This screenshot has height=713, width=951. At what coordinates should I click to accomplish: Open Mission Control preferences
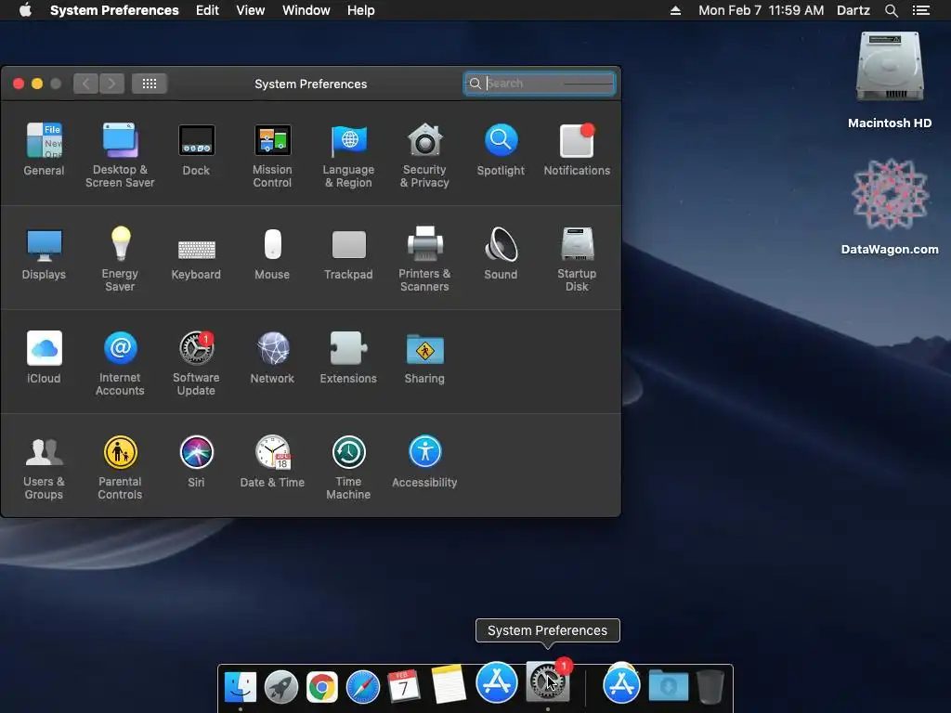click(272, 155)
